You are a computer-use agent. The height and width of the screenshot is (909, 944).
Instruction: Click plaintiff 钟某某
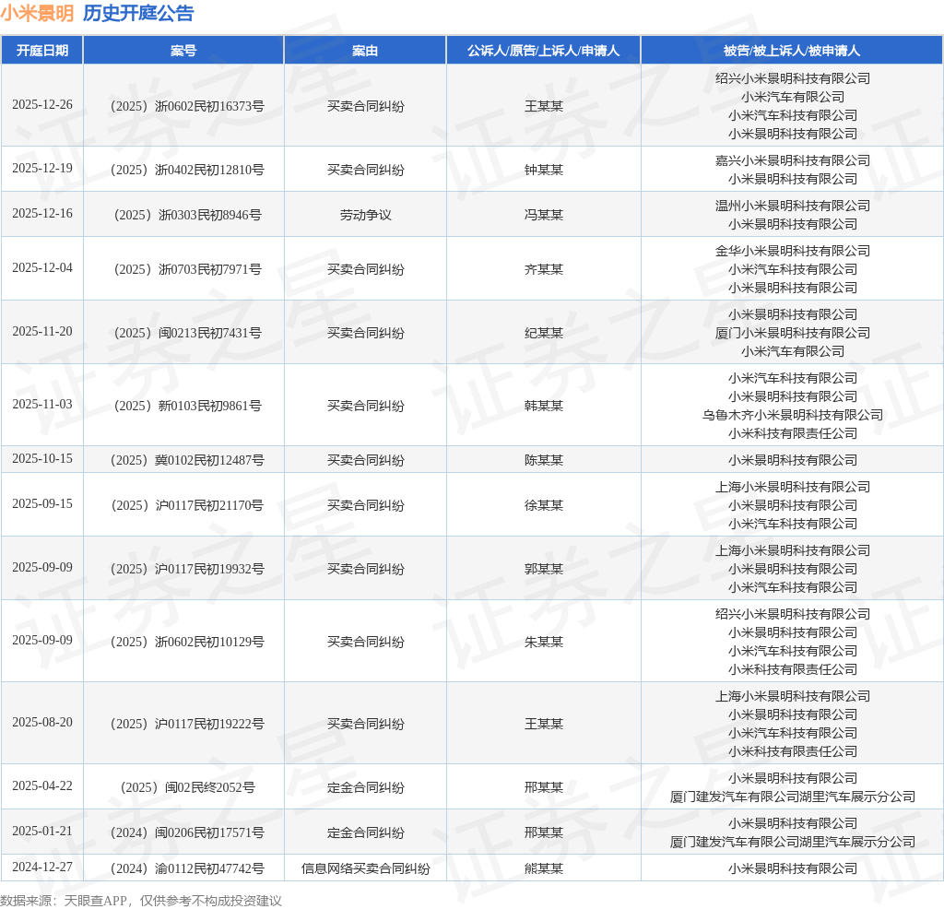click(544, 170)
